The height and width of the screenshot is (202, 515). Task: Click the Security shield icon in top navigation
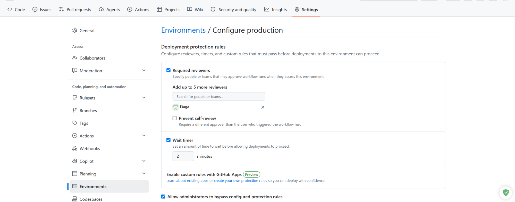tap(213, 10)
